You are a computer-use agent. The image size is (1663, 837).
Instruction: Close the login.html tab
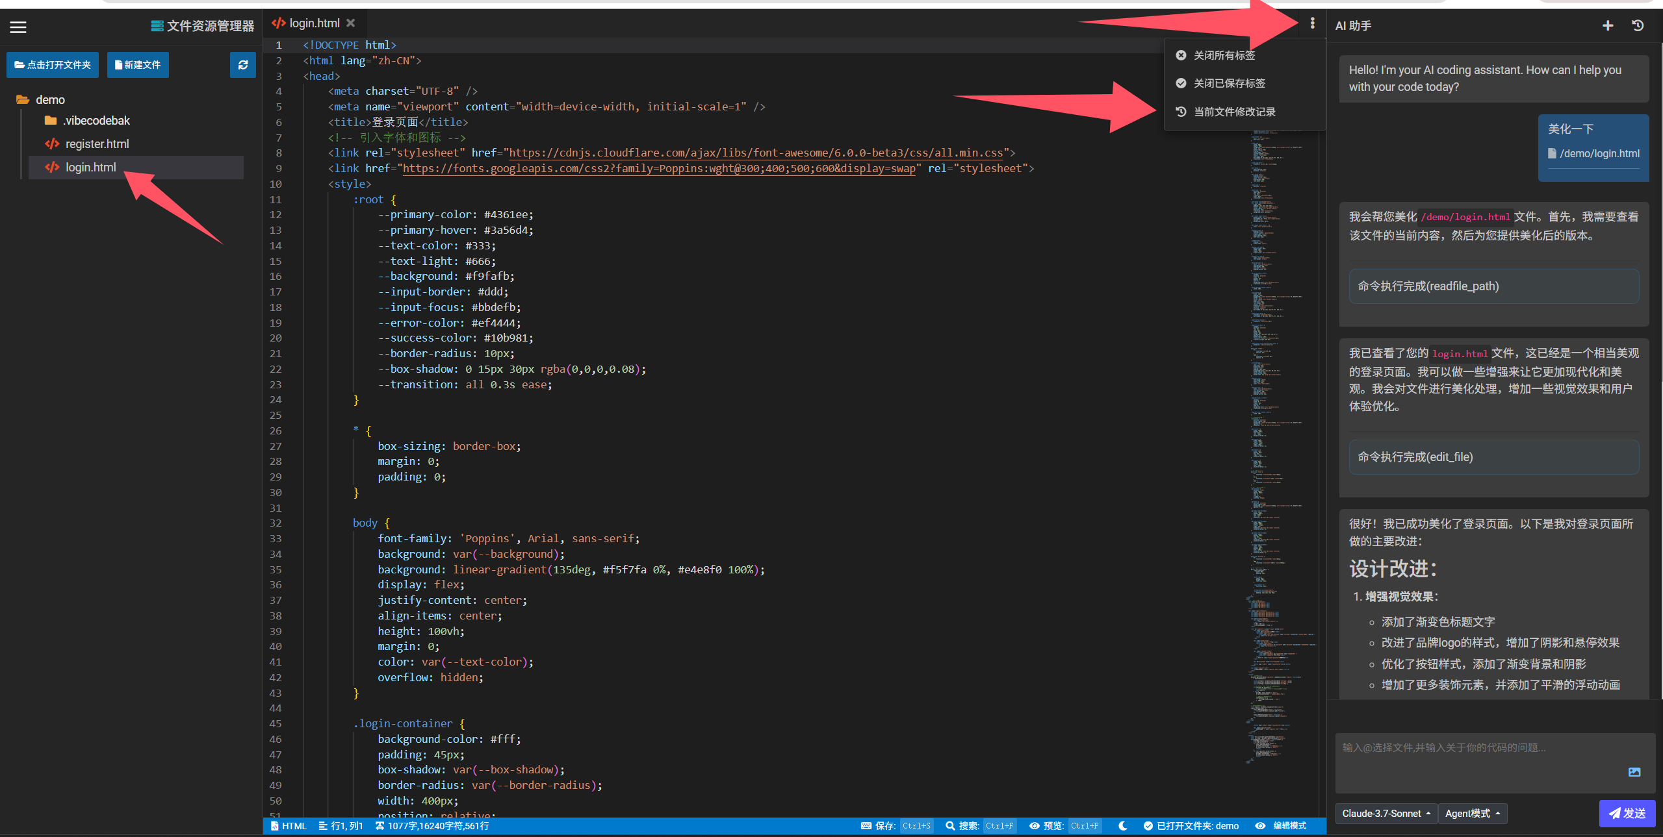[x=351, y=23]
